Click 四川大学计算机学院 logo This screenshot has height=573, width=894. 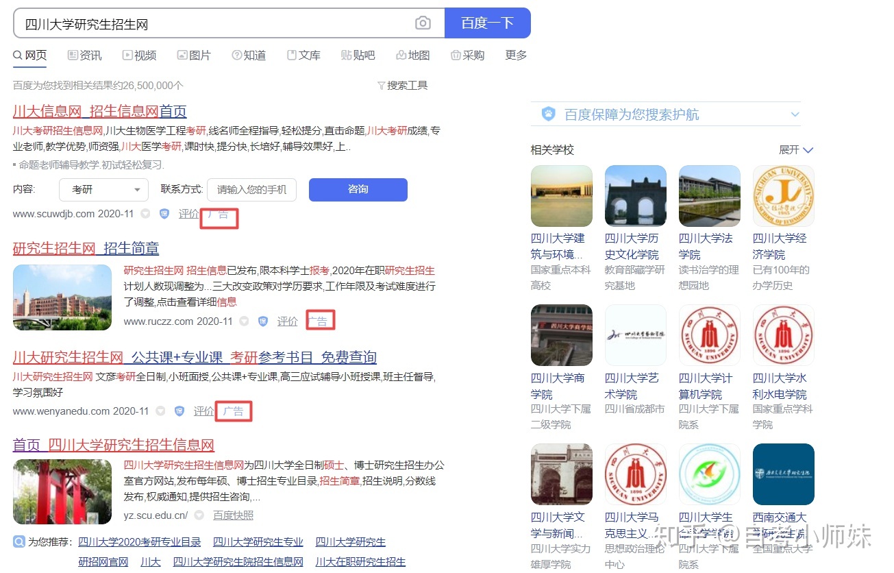click(710, 335)
